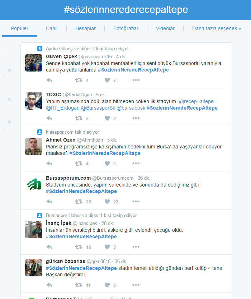
Task: Open hashtag in Bursasporum.com's tweet
Action: click(81, 191)
